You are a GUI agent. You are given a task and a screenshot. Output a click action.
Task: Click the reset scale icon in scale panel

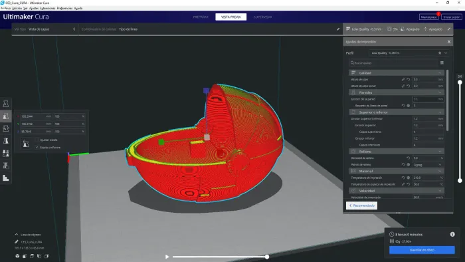click(x=26, y=144)
